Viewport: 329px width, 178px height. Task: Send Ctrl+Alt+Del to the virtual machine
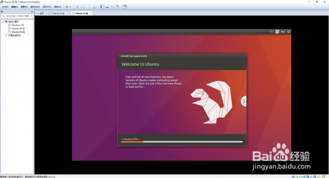point(77,7)
